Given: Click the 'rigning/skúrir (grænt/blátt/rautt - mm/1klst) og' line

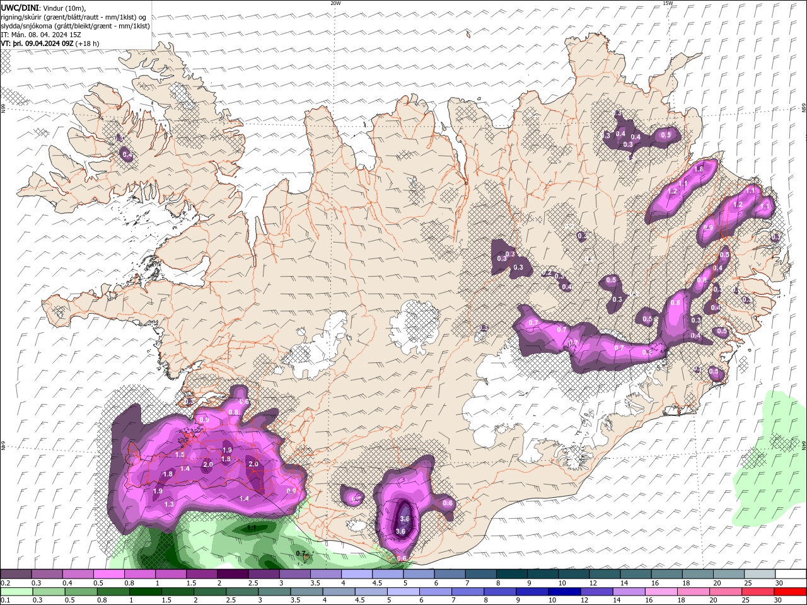Looking at the screenshot, I should pos(74,17).
